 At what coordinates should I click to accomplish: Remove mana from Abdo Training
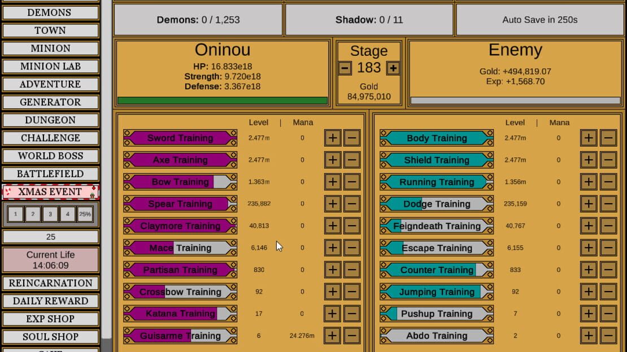pyautogui.click(x=608, y=336)
